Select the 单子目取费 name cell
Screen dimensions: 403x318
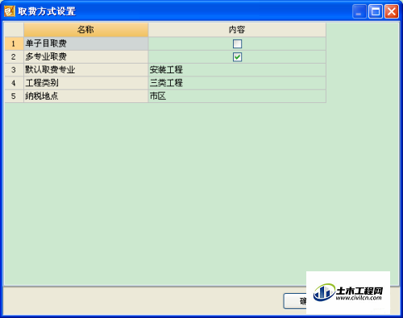pyautogui.click(x=86, y=43)
